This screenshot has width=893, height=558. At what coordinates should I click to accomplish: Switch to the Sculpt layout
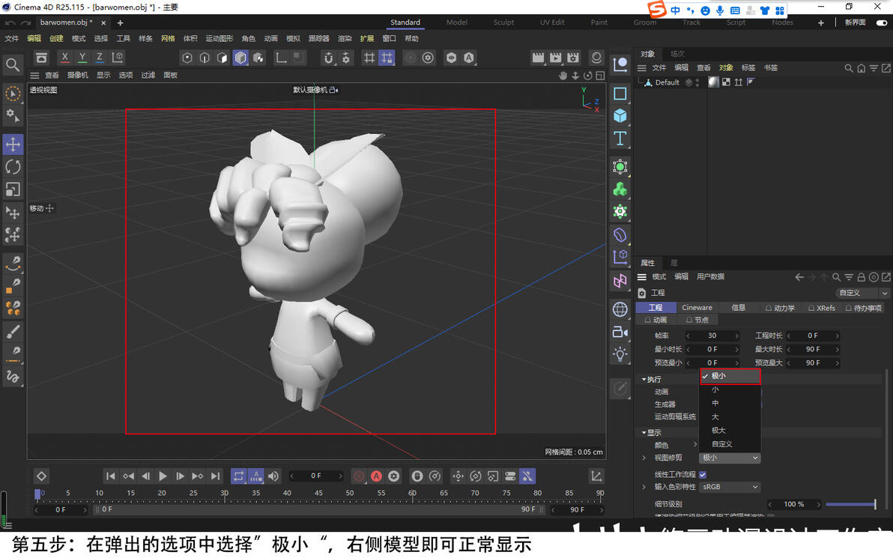pos(503,22)
